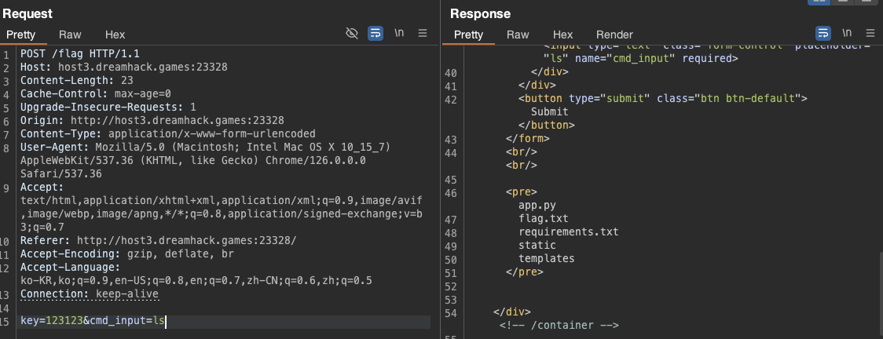This screenshot has height=339, width=883.
Task: Click the crossed-out eye icon in Request panel
Action: [x=352, y=33]
